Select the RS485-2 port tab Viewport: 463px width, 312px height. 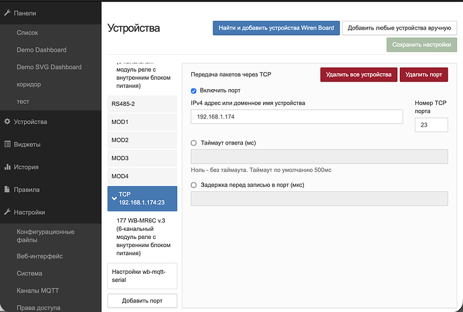coord(142,104)
